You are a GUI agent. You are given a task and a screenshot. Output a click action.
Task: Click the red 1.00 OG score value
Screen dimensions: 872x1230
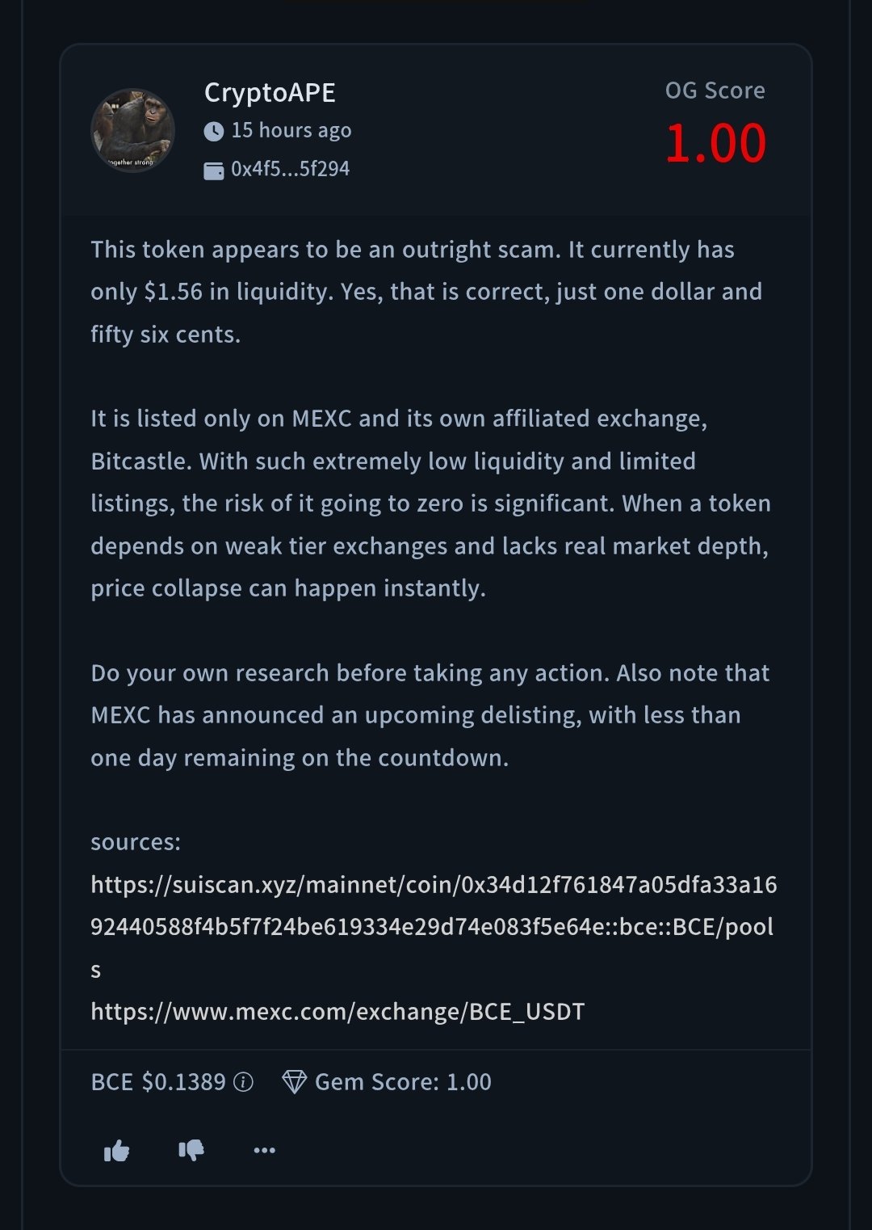715,143
